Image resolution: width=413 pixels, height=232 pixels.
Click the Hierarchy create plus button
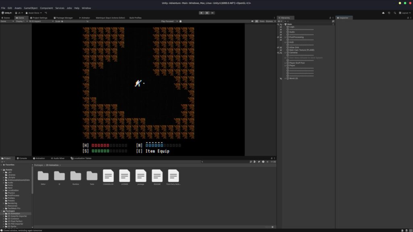(x=279, y=21)
